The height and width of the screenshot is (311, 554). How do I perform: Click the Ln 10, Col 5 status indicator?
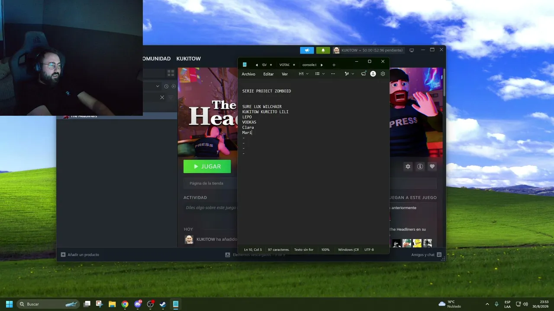[253, 250]
